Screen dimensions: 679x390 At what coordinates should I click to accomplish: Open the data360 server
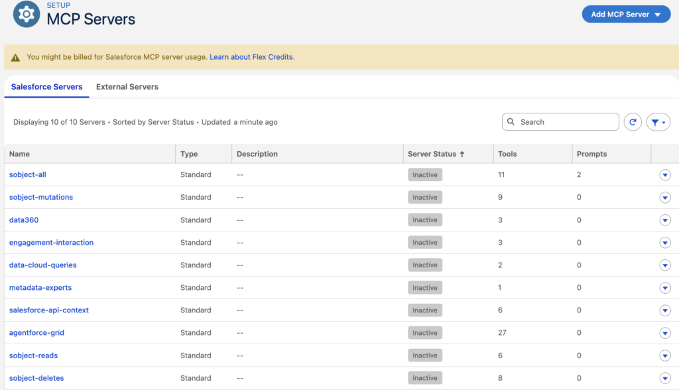[24, 220]
